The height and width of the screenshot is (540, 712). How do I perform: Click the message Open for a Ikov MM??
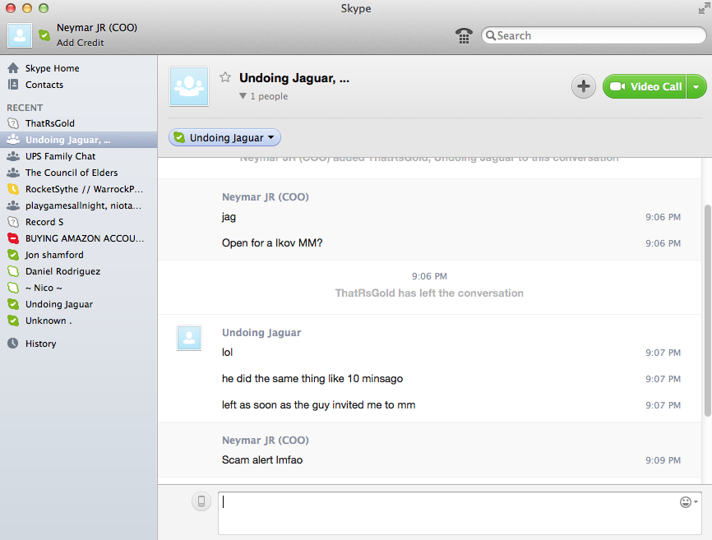point(272,243)
